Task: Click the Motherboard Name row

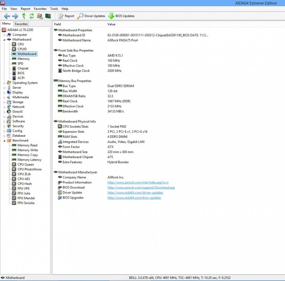Action: (x=131, y=40)
